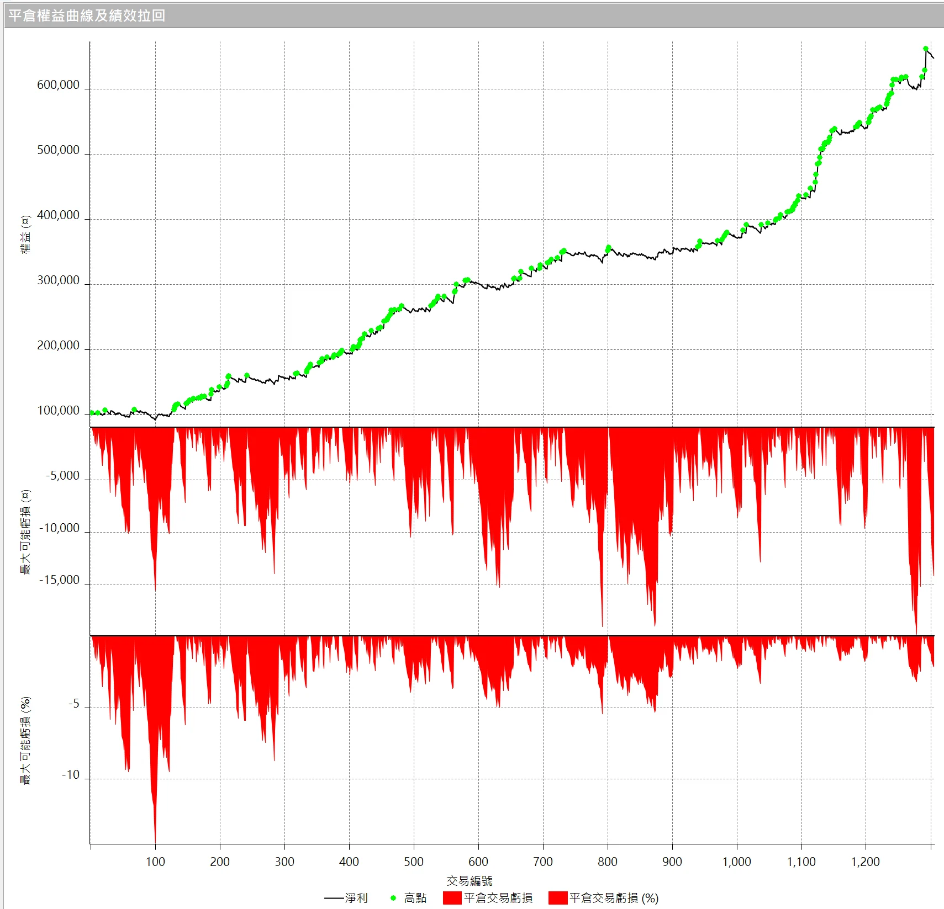Image resolution: width=944 pixels, height=909 pixels.
Task: Click the x-axis title 交易編號
Action: click(x=470, y=880)
